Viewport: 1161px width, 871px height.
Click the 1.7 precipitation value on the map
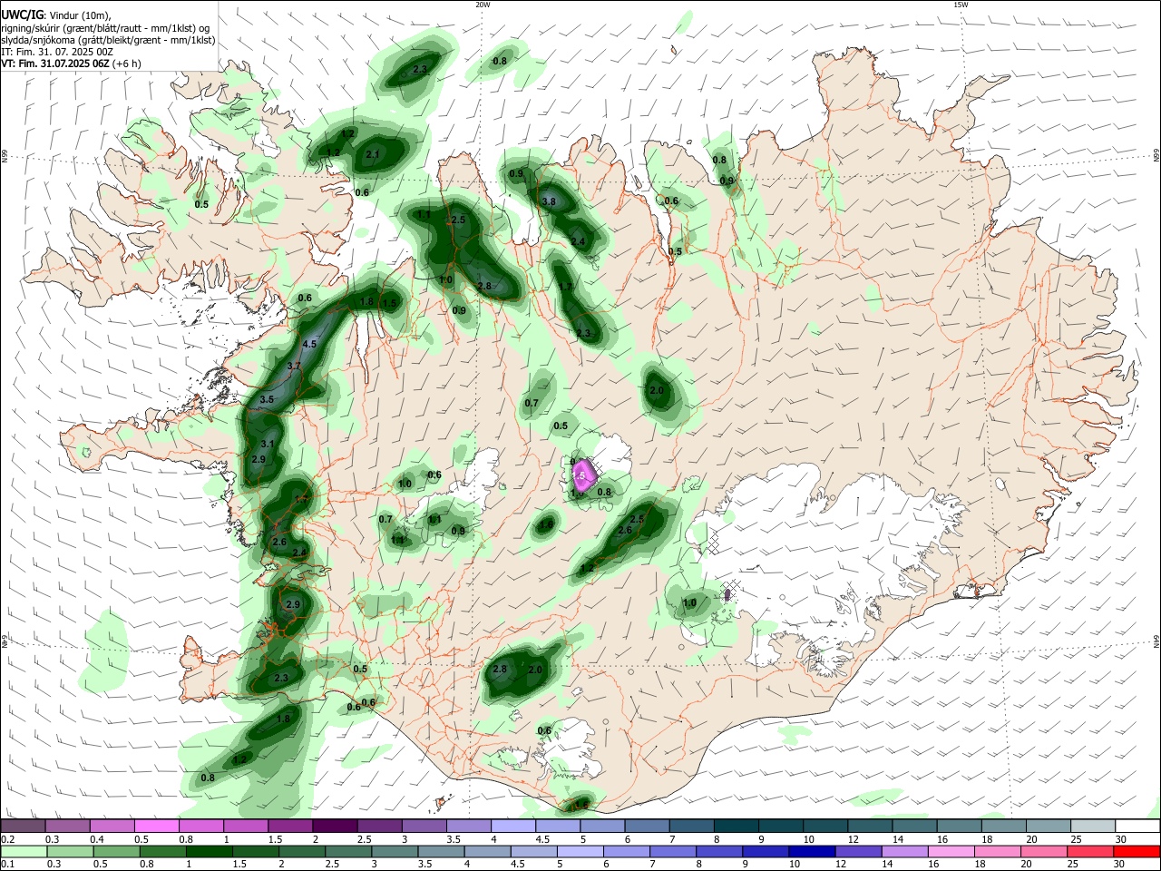tap(565, 287)
